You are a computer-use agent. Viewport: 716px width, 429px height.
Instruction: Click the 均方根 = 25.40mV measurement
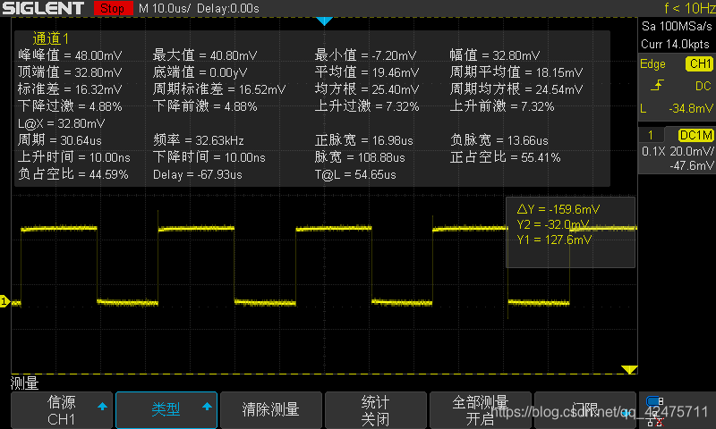[x=367, y=88]
